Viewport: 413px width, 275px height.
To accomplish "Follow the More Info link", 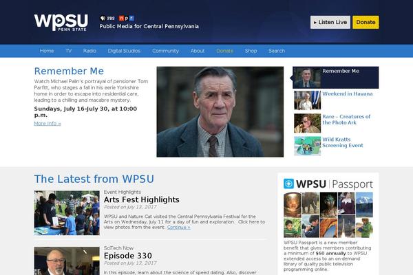I will pos(47,124).
